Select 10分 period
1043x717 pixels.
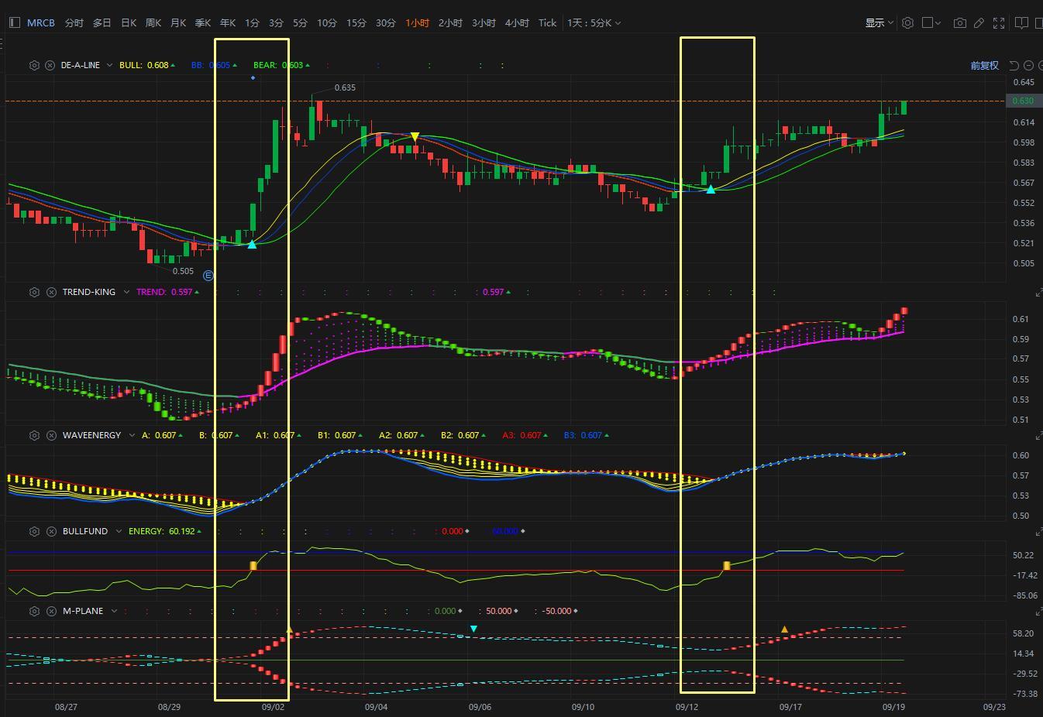(x=327, y=22)
